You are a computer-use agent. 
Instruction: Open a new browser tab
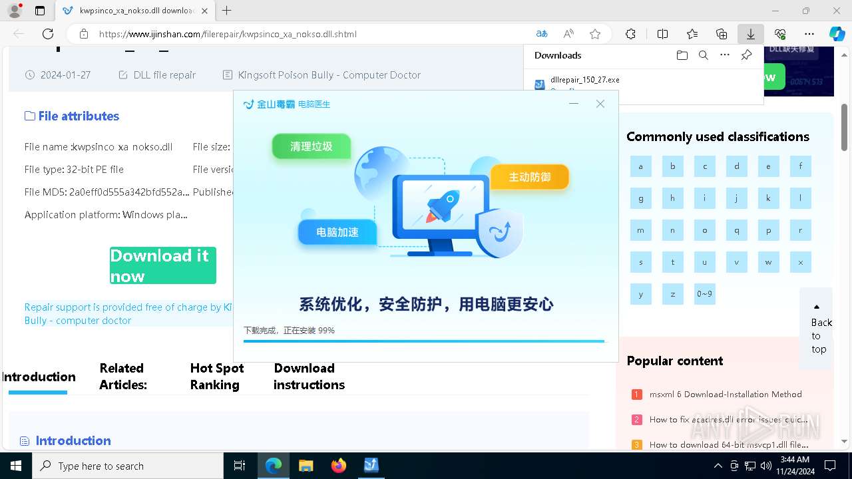(227, 11)
